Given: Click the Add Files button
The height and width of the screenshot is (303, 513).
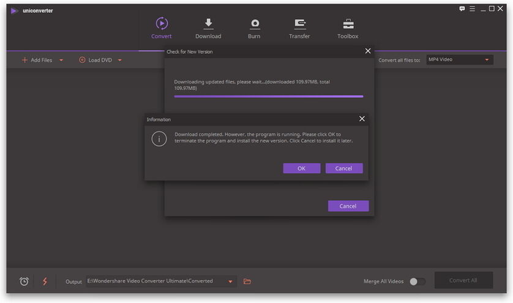Looking at the screenshot, I should tap(37, 60).
